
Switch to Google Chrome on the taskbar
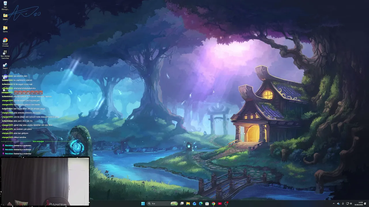point(213,204)
